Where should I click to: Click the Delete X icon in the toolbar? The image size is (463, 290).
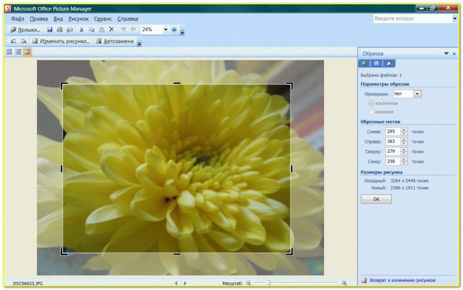pyautogui.click(x=111, y=30)
